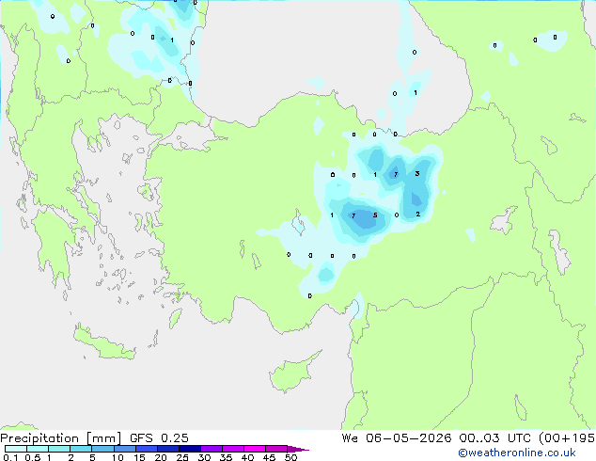
Task: Click the 2–5 mm legend swatch
Action: 81,449
